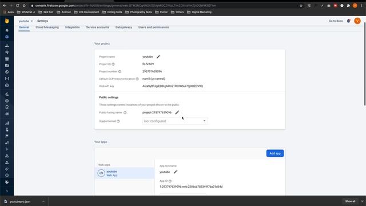This screenshot has width=366, height=206.
Task: Open Analytics bar chart icon in sidebar
Action: pos(7,123)
